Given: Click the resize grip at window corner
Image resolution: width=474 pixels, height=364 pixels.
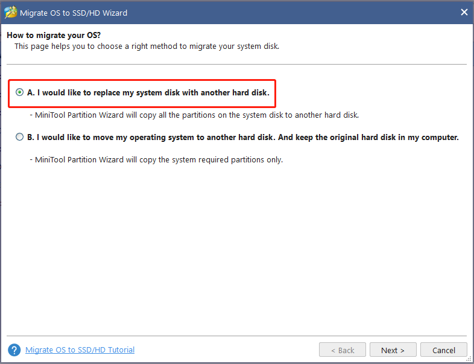Looking at the screenshot, I should (x=469, y=359).
